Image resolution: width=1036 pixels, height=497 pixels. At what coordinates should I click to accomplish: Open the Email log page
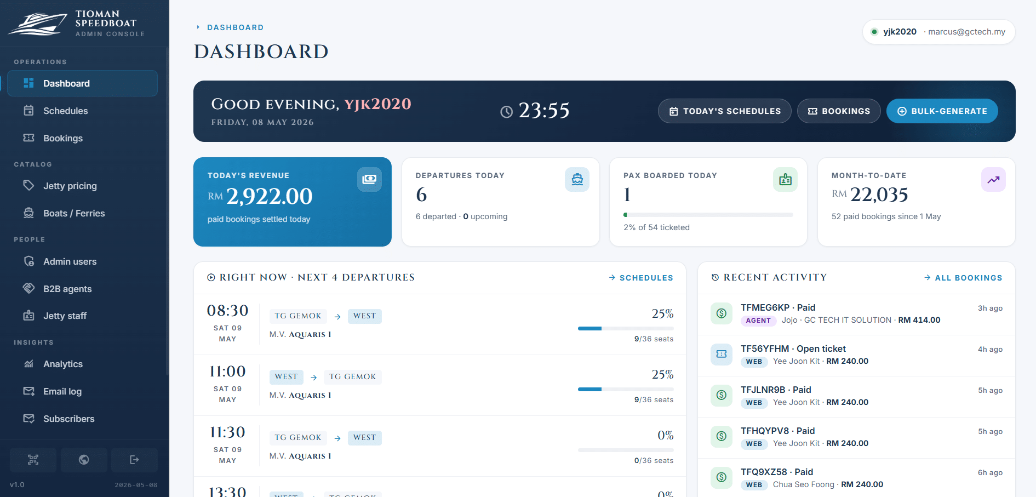[x=82, y=391]
